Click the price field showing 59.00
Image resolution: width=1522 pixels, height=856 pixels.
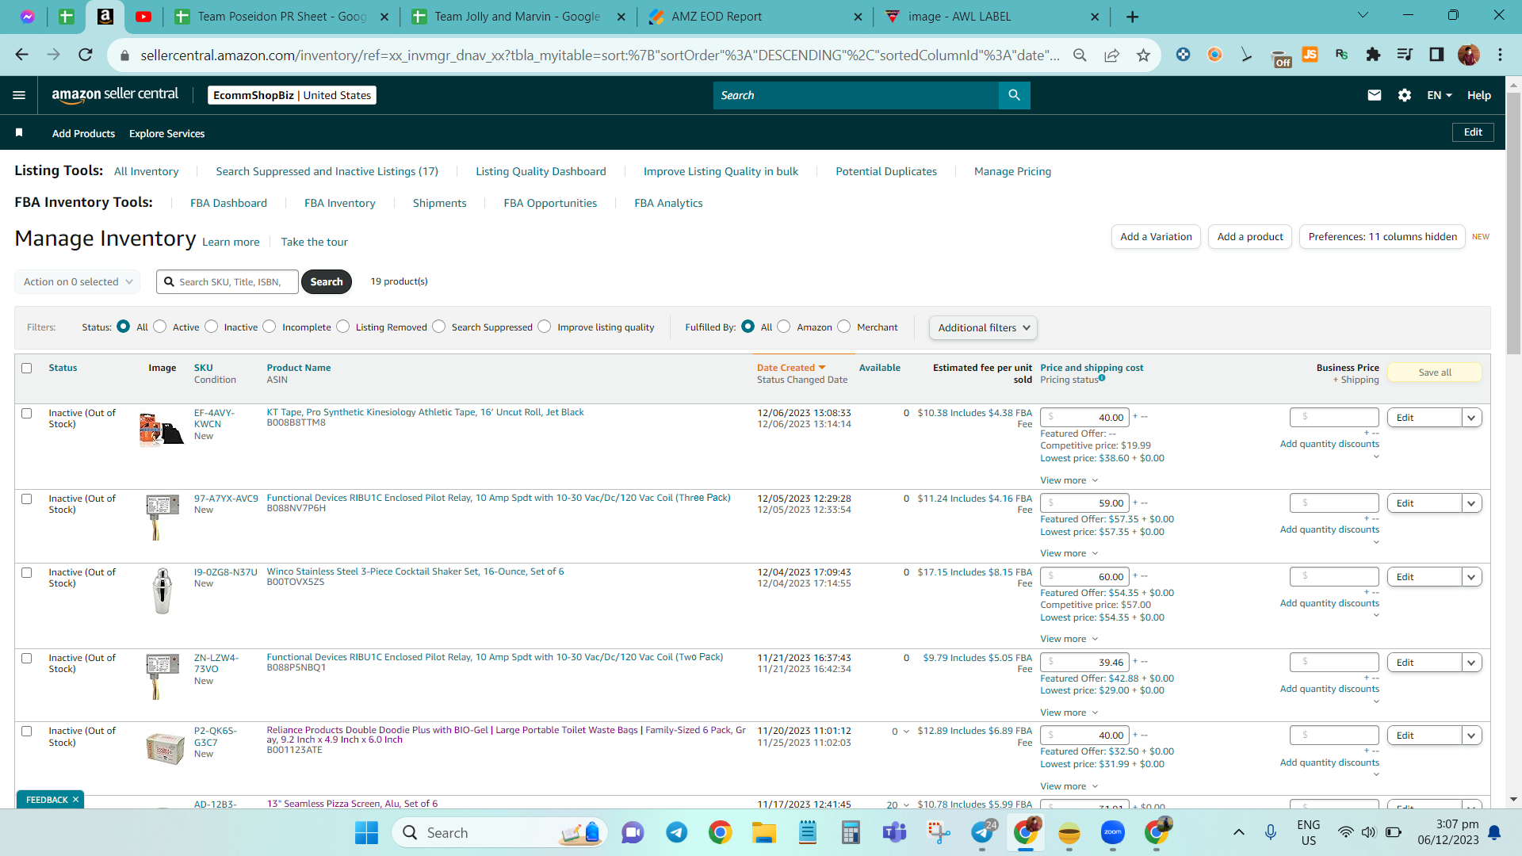[1084, 503]
